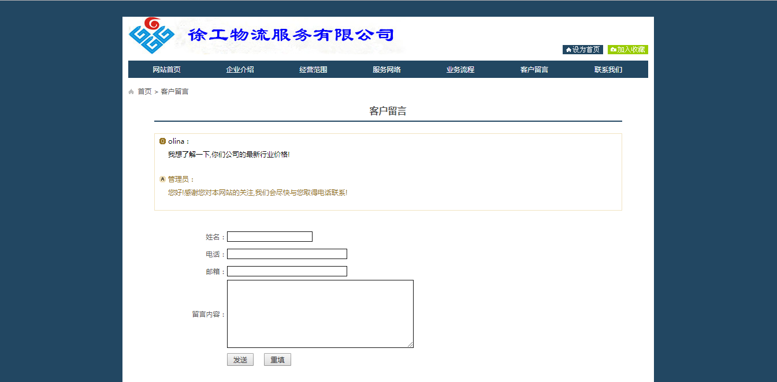Open 网站首页 in navigation bar
777x382 pixels.
click(166, 70)
